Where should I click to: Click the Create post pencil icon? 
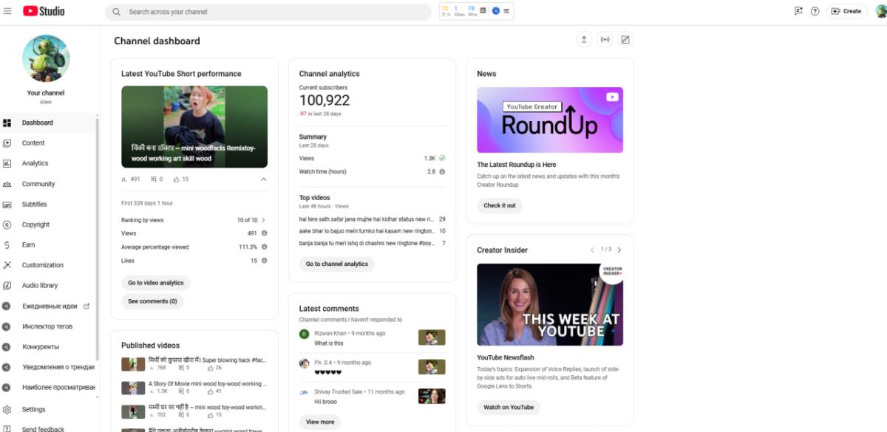[x=625, y=40]
